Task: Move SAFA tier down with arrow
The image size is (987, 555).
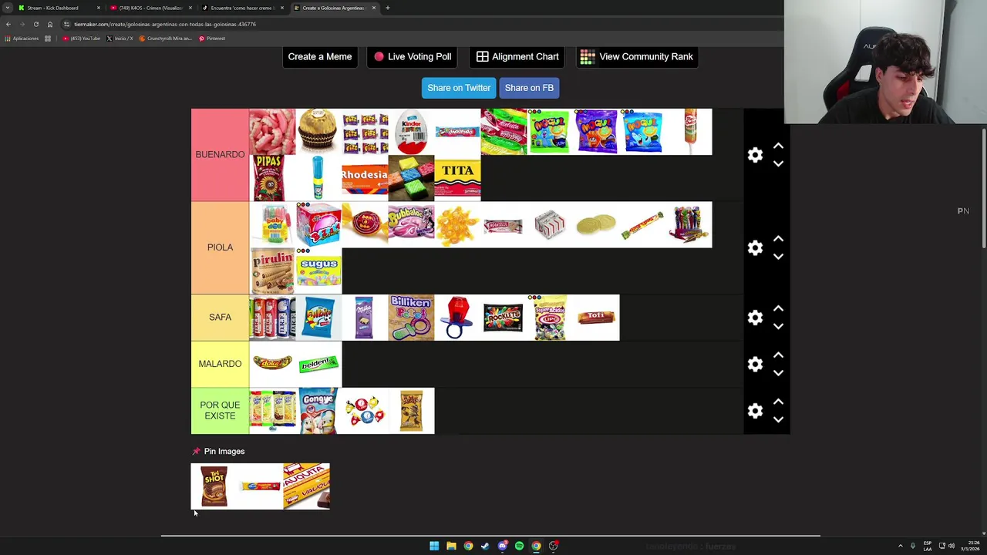Action: pyautogui.click(x=778, y=326)
